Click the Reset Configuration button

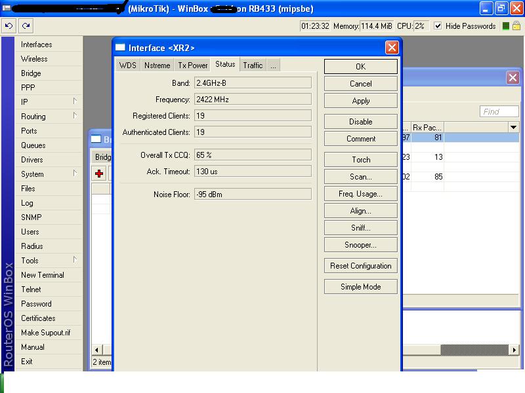pos(360,266)
